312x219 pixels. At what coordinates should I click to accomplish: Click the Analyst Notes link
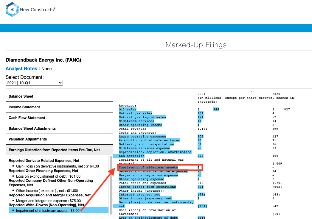[x=21, y=68]
